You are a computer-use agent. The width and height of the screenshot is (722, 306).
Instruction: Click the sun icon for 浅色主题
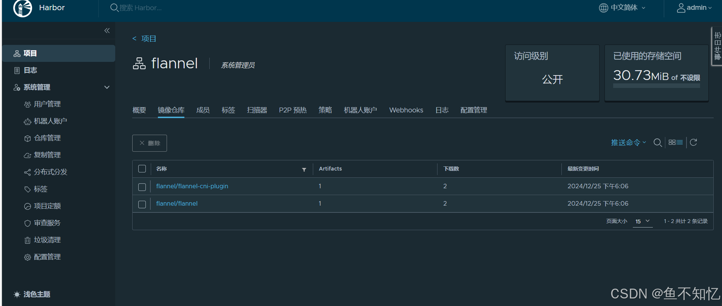17,294
